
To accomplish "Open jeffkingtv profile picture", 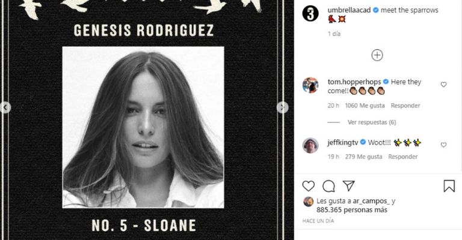I will click(x=310, y=145).
